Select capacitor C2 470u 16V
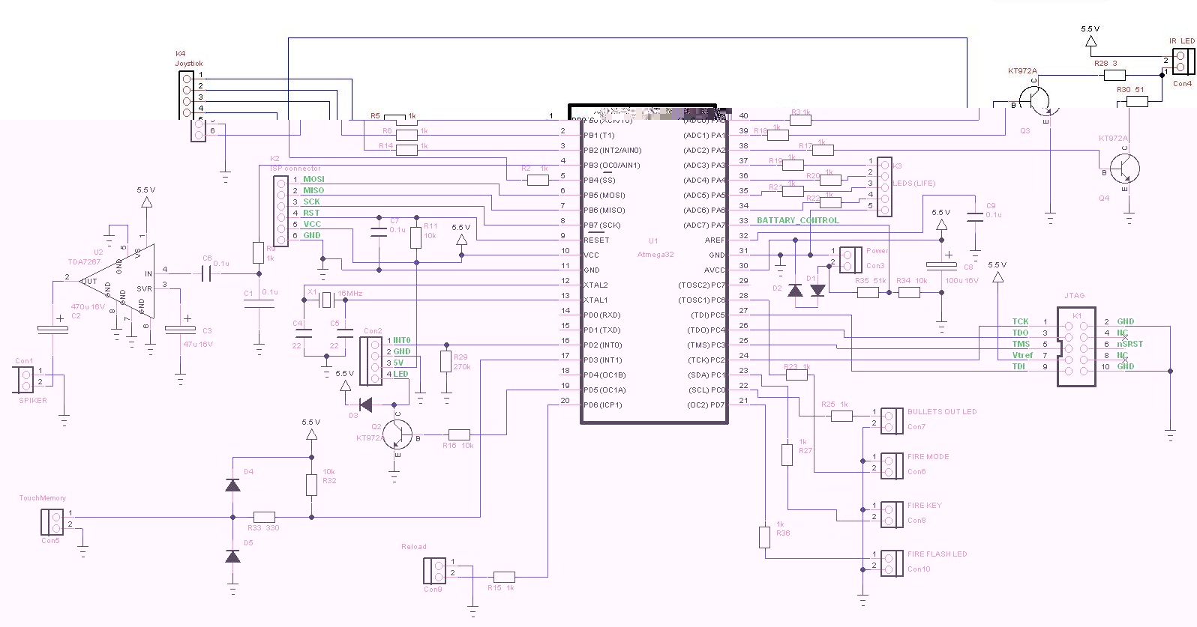 pyautogui.click(x=52, y=330)
